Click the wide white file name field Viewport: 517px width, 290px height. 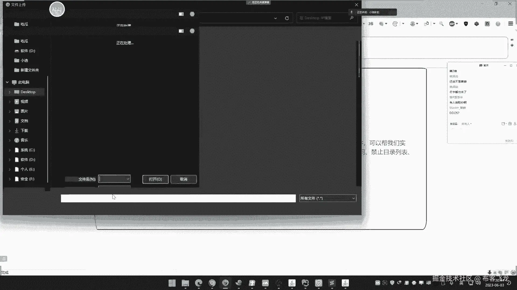(x=178, y=198)
